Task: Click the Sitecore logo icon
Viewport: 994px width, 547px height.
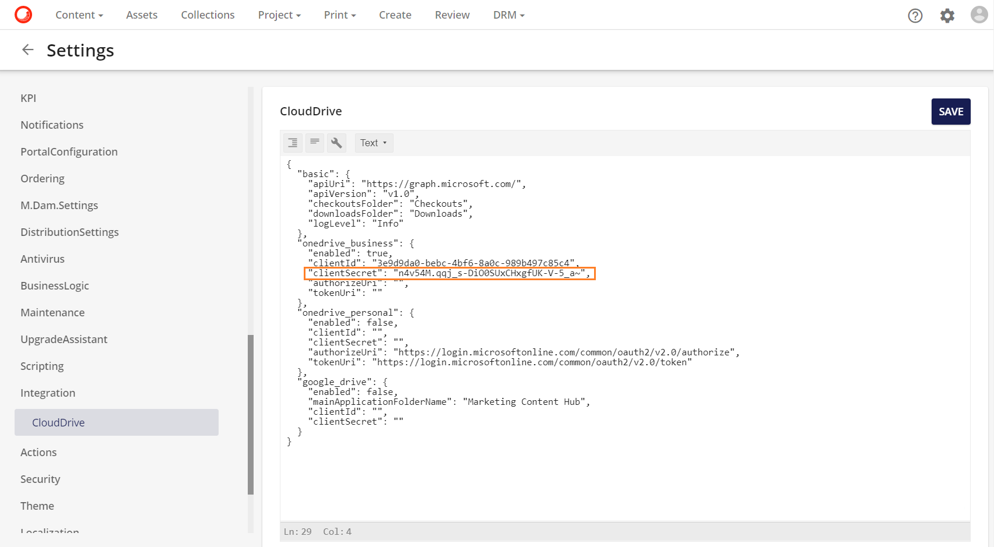Action: click(x=23, y=15)
